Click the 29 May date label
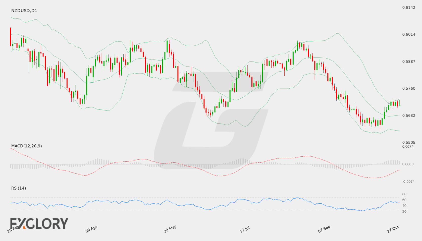This screenshot has height=241, width=422. 170,229
